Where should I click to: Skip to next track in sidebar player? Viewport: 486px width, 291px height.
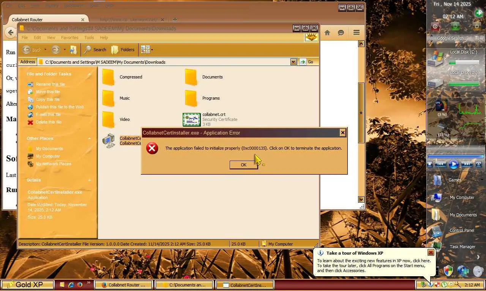467,164
